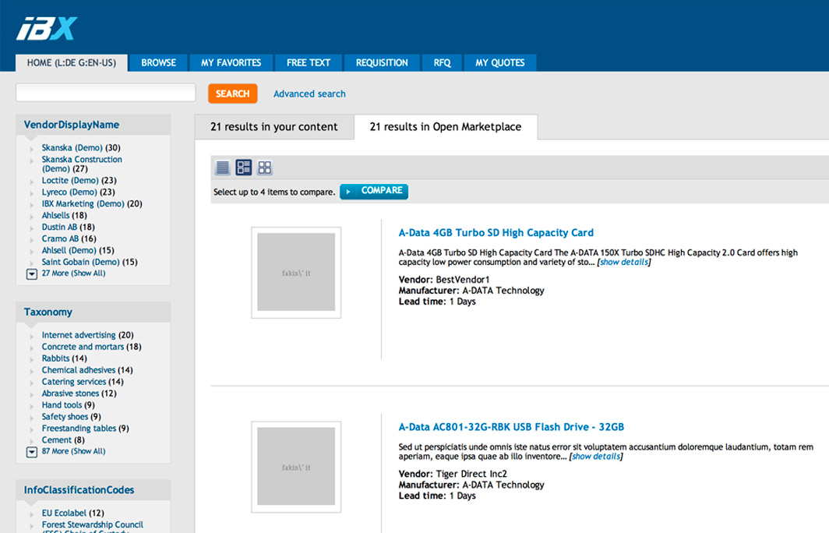829x533 pixels.
Task: Filter by Catering services taxonomy
Action: (x=74, y=382)
